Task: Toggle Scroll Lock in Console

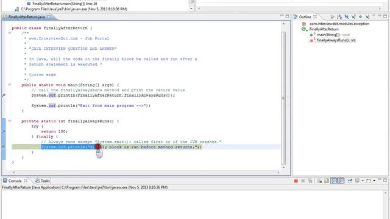Action: click(327, 181)
